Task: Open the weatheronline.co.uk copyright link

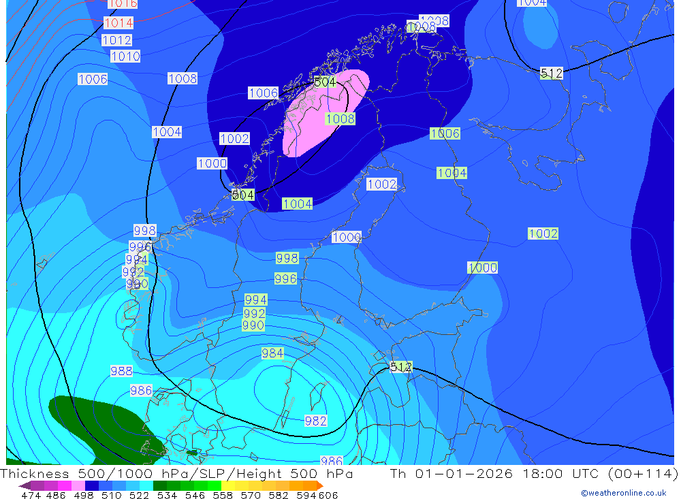Action: (623, 493)
